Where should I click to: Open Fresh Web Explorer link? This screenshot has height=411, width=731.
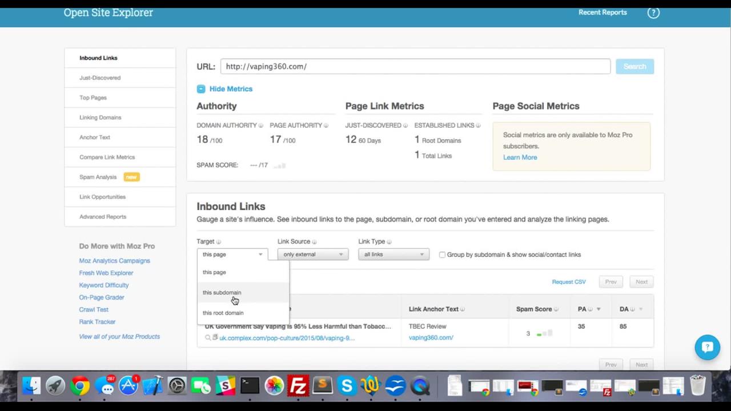[x=106, y=273]
